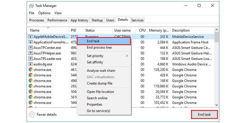Click the MobileDeviceService description cell
Image resolution: width=246 pixels, height=123 pixels.
point(188,37)
